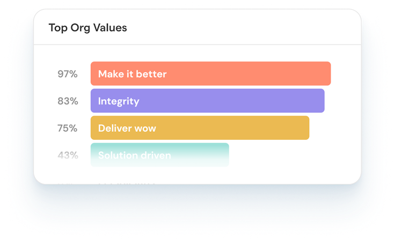
Task: Click the 'Deliver wow' text label
Action: click(127, 128)
